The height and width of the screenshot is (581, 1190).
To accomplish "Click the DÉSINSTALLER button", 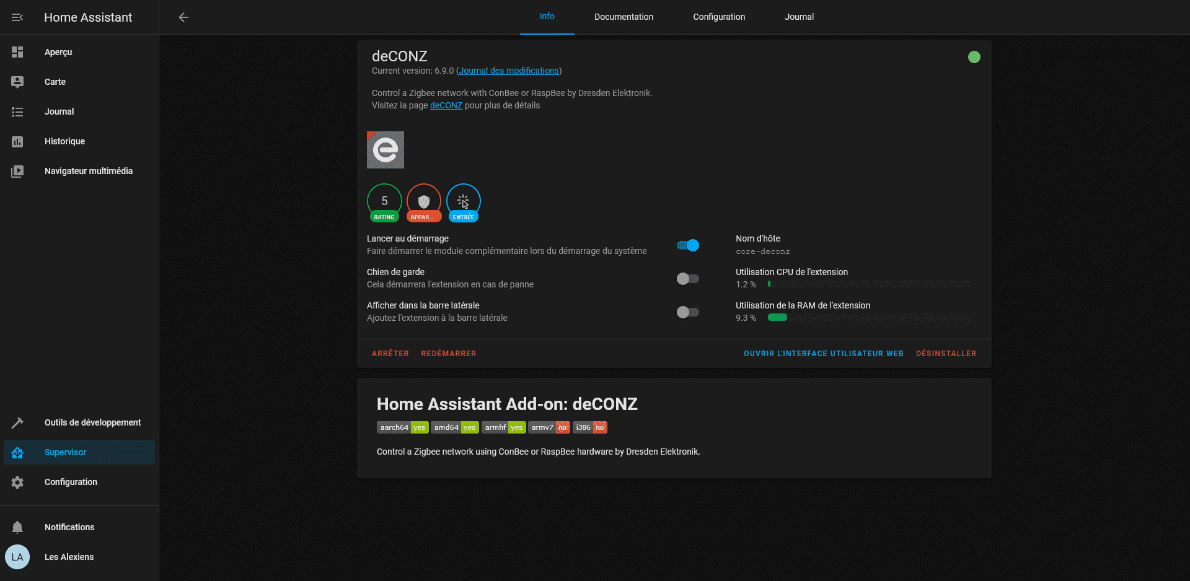I will coord(946,354).
